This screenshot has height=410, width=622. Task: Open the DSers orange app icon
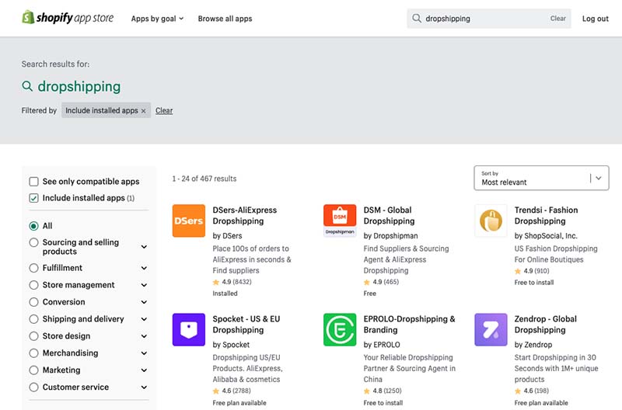tap(189, 221)
